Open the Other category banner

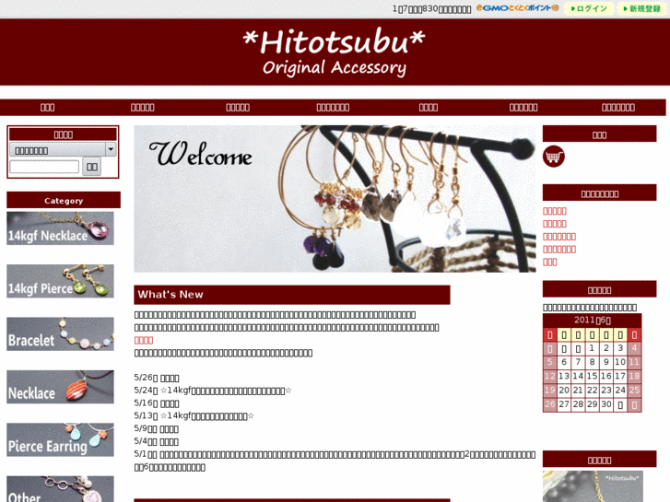pos(60,489)
